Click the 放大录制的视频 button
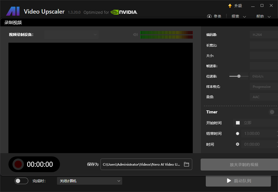The image size is (278, 192). coord(239,165)
